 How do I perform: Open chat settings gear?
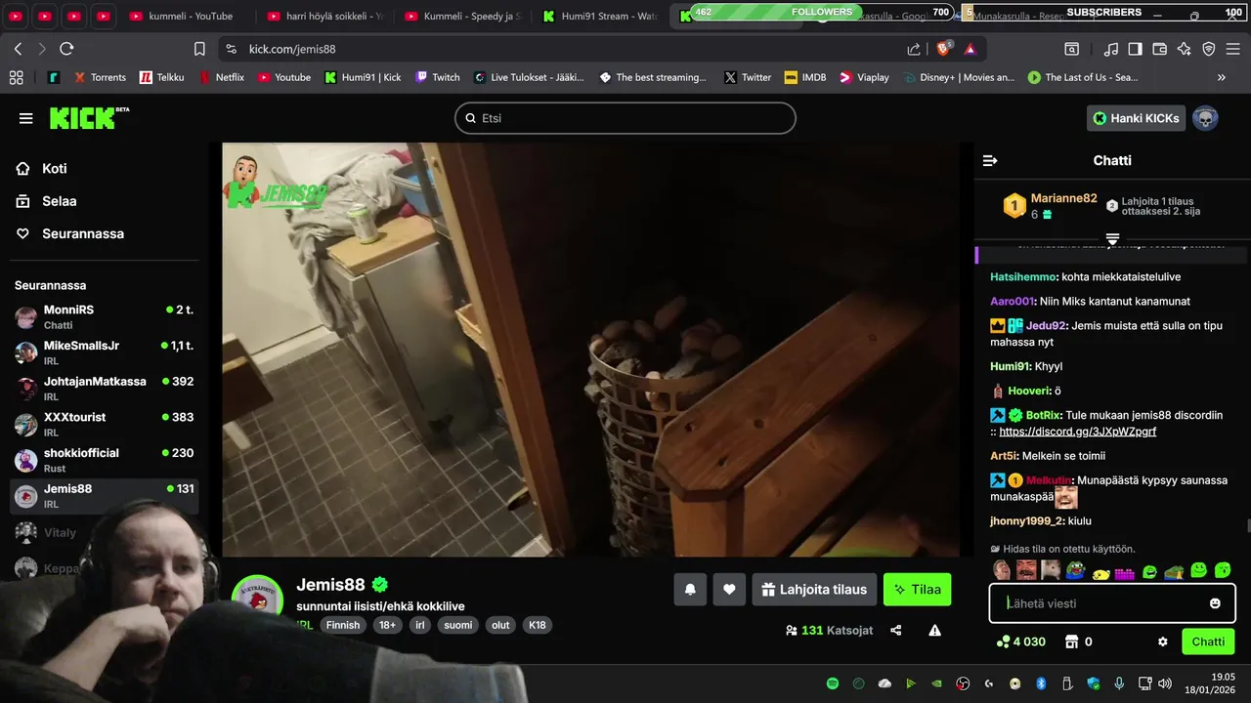1163,641
